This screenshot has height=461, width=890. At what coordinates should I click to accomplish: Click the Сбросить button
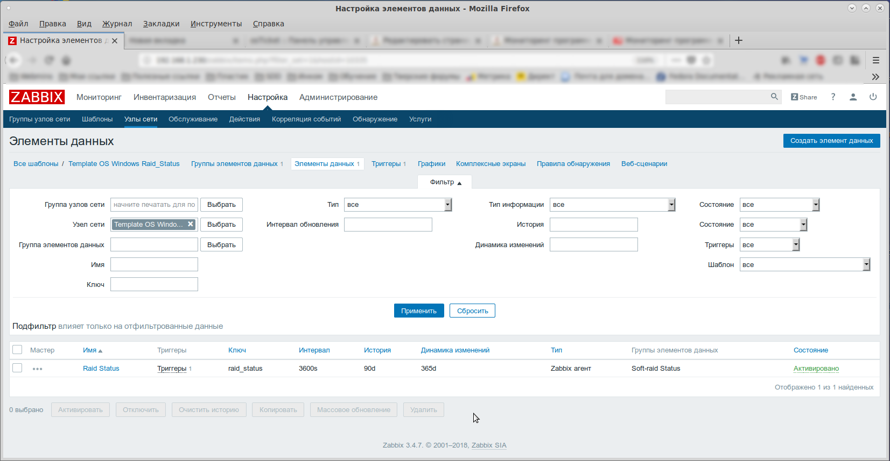point(472,311)
